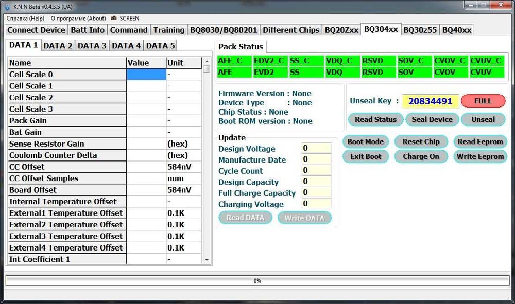Click the data table scrollbar thumb
Screen dimensions: 515x304
(207, 69)
